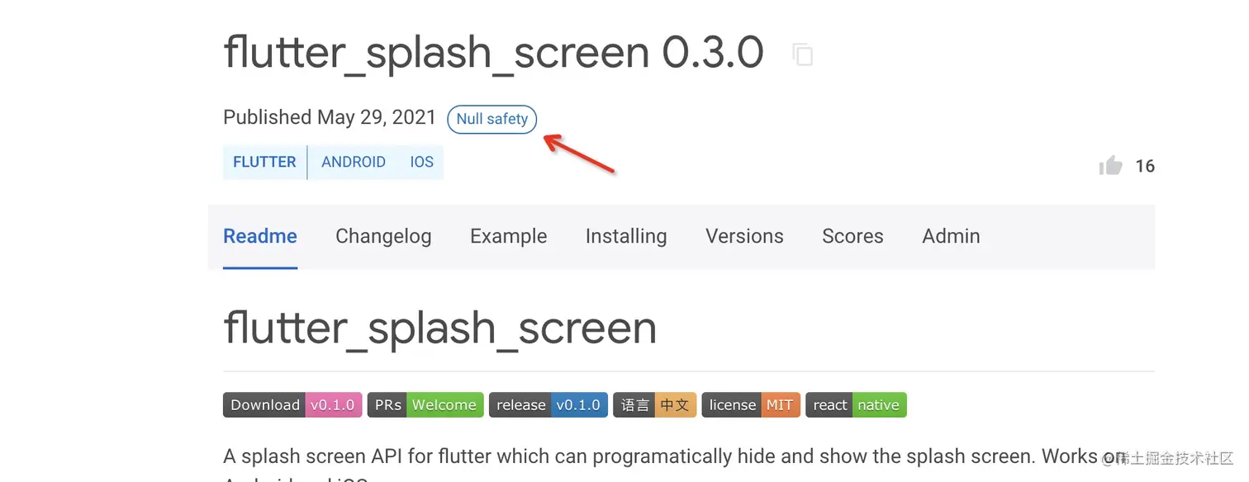
Task: Open the Example tab
Action: click(508, 236)
